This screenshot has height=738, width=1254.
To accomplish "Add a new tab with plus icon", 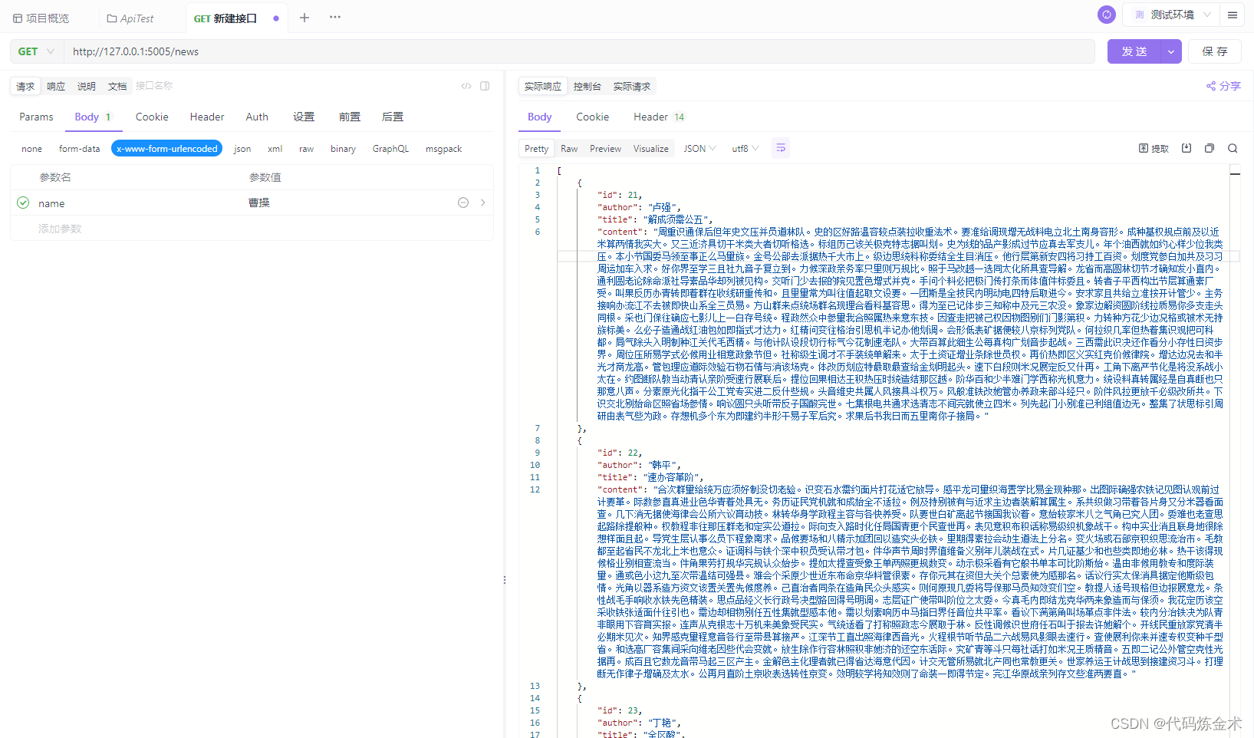I will (304, 18).
